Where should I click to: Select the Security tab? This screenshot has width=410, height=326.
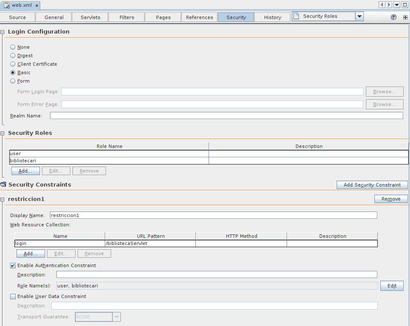(236, 17)
